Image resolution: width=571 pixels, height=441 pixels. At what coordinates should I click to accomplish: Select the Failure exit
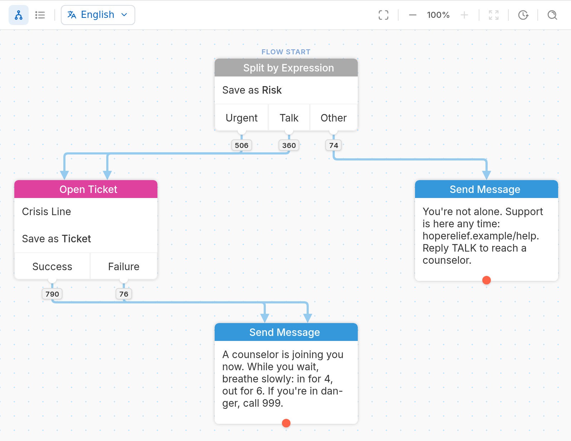(124, 267)
